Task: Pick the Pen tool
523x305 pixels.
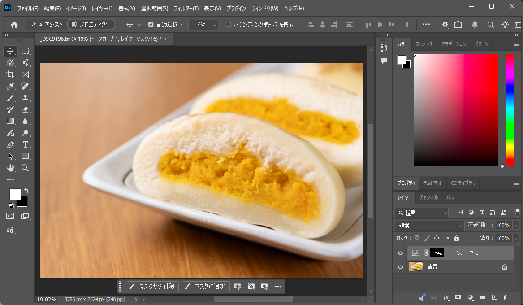Action: point(10,144)
